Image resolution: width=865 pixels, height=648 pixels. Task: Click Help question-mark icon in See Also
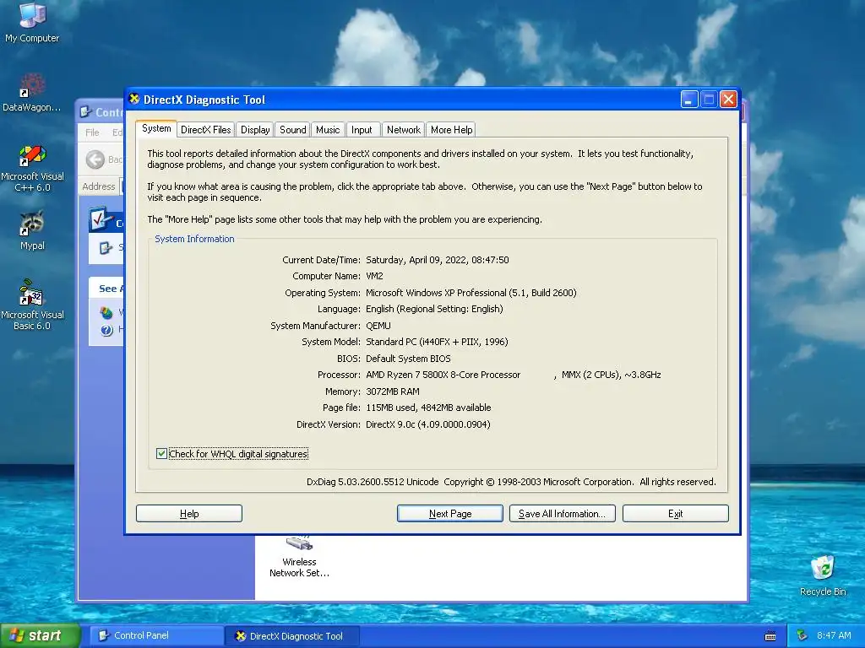pos(106,330)
